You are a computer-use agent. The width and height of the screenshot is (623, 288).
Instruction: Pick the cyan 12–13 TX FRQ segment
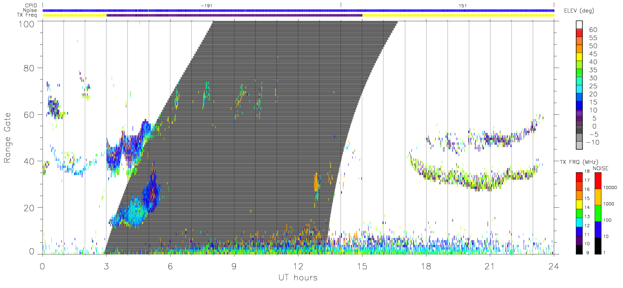click(580, 222)
